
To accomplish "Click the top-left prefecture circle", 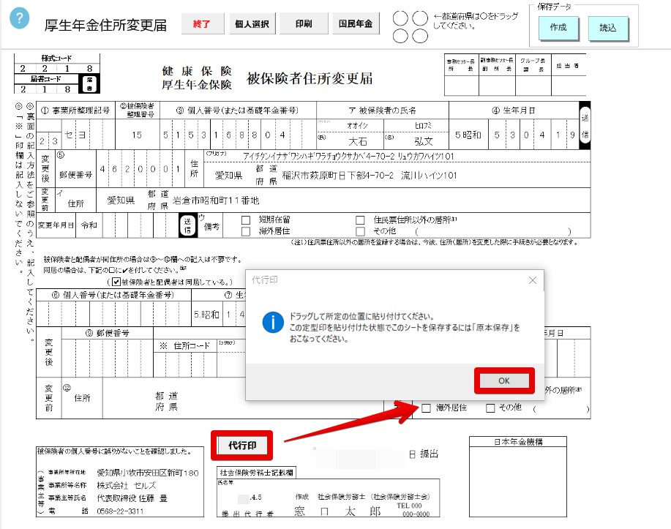I will click(x=400, y=18).
